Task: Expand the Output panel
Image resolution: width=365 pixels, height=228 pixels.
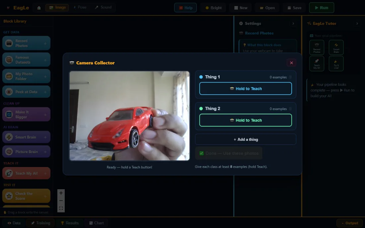Action: 350,223
